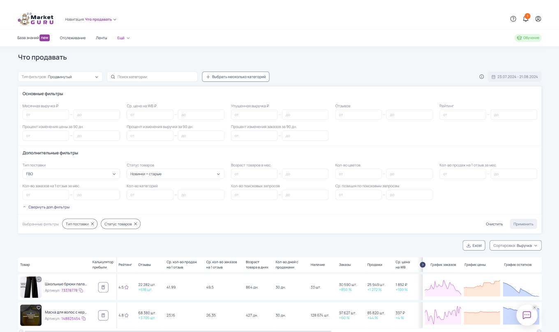Click the product name Школьные брюки пала...
This screenshot has height=332, width=559.
pyautogui.click(x=66, y=284)
